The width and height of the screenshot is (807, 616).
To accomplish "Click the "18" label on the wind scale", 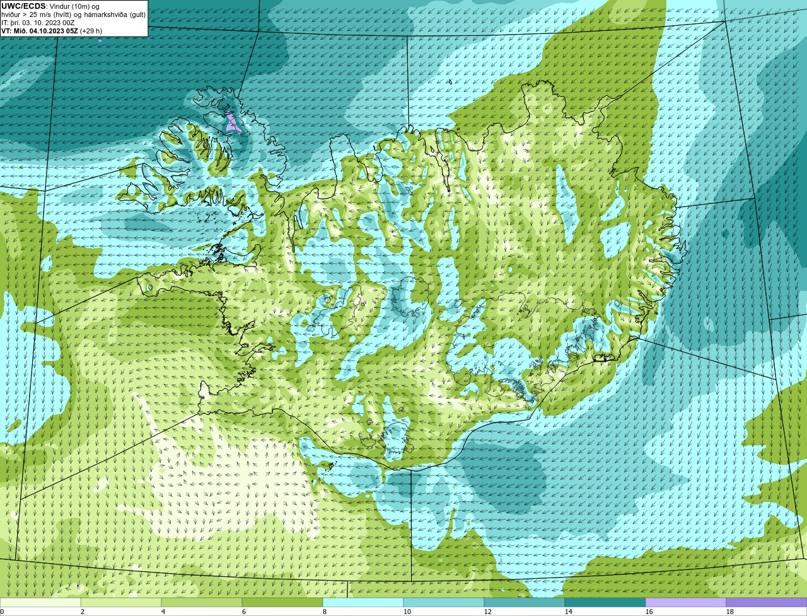I will [730, 612].
